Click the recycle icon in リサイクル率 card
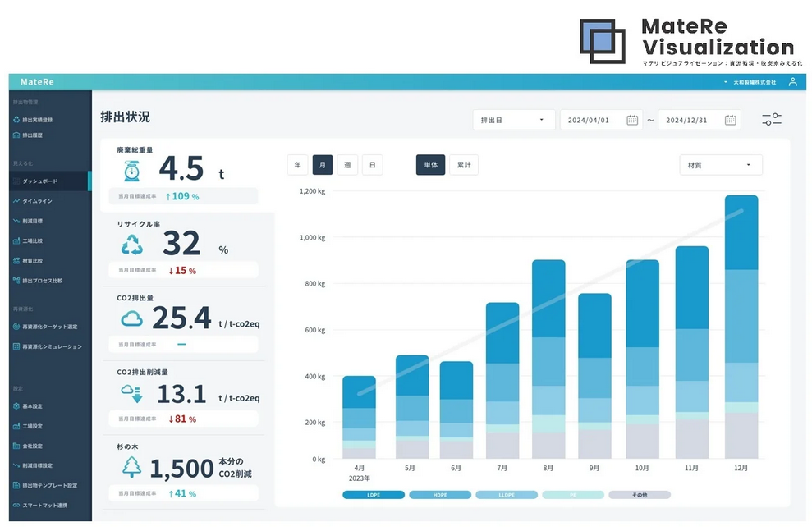 coord(132,245)
